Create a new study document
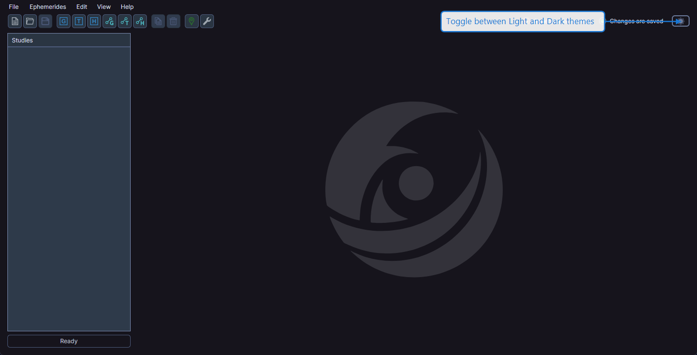Image resolution: width=697 pixels, height=355 pixels. [15, 21]
